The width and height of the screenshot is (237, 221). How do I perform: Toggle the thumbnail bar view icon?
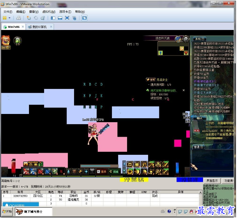[60, 18]
